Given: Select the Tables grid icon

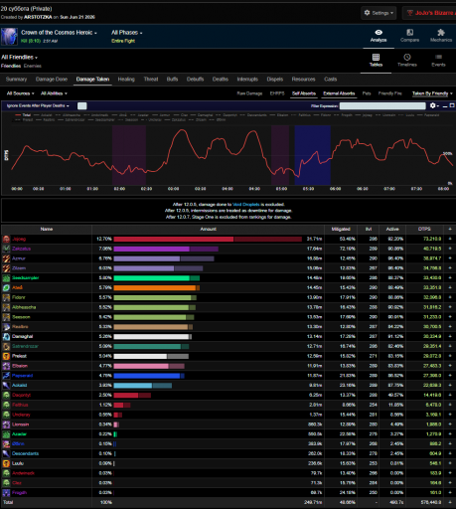Looking at the screenshot, I should pos(376,57).
